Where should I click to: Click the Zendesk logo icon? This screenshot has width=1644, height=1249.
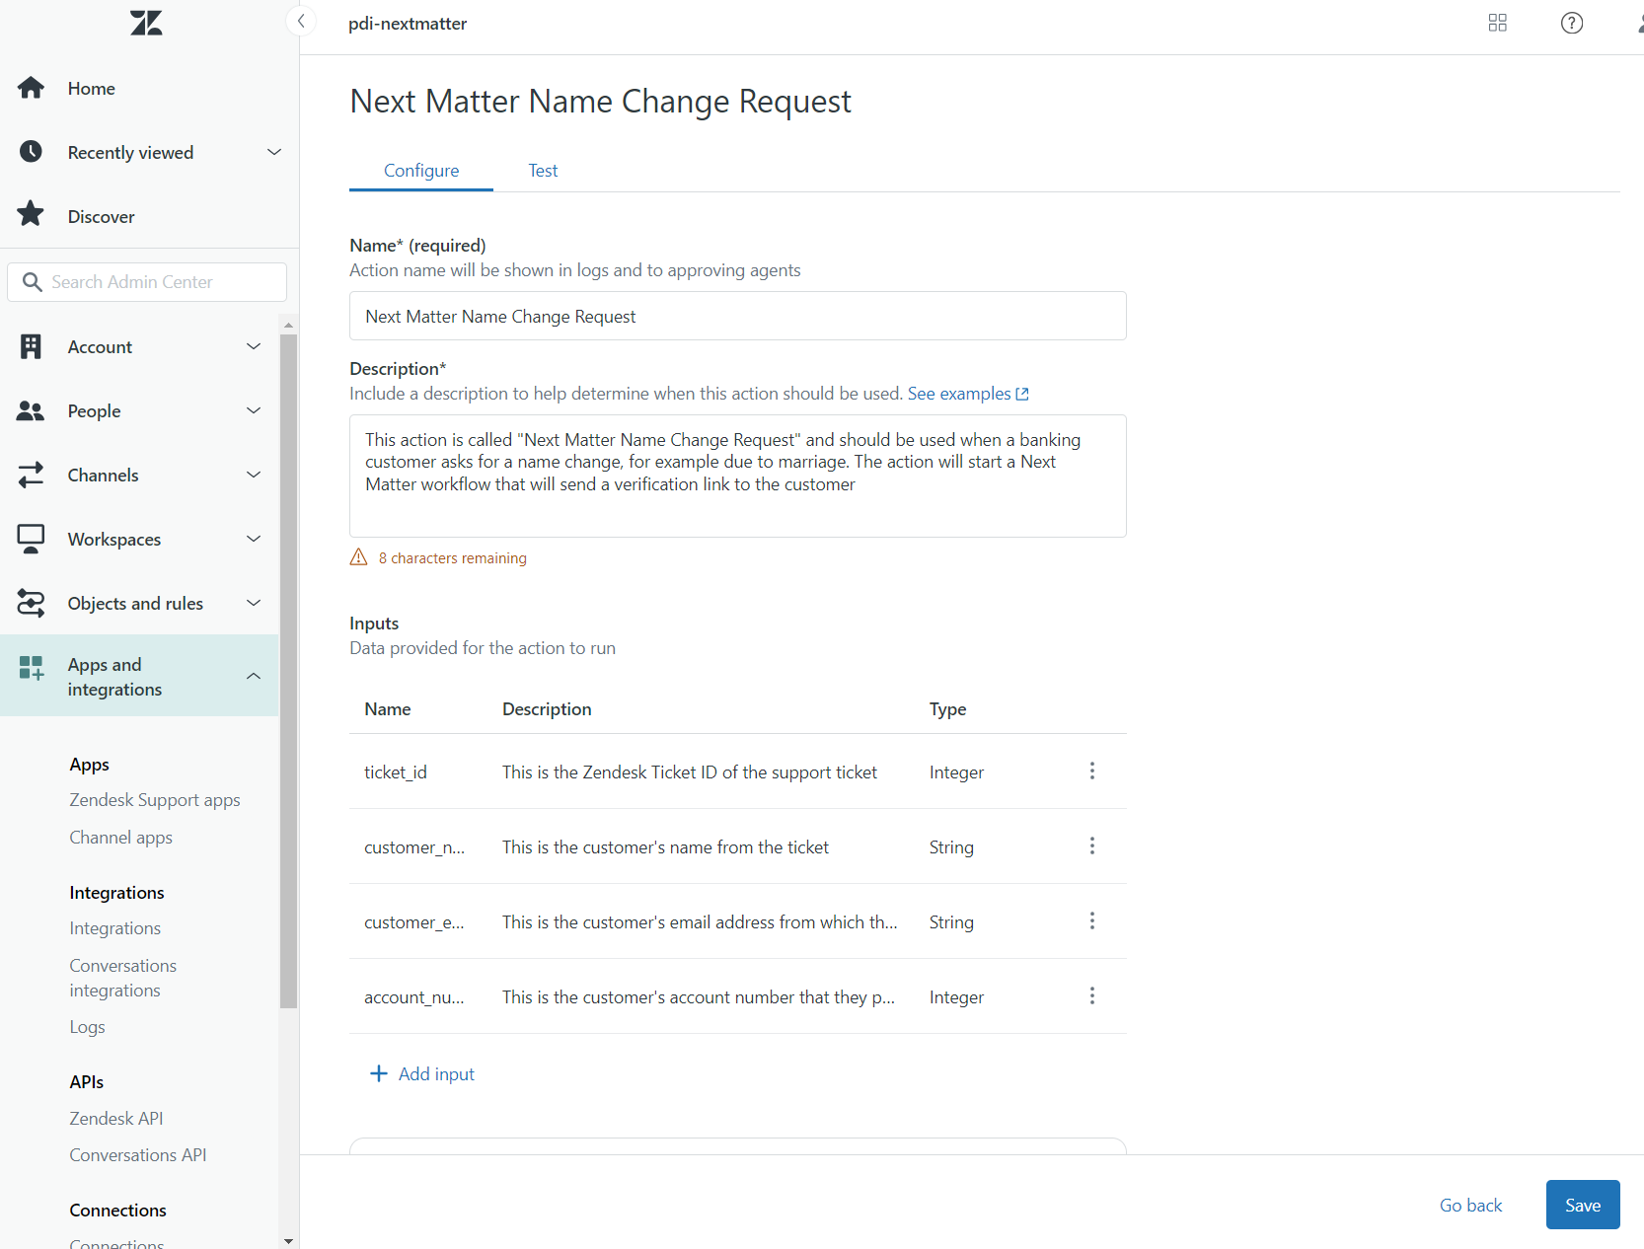(x=146, y=23)
